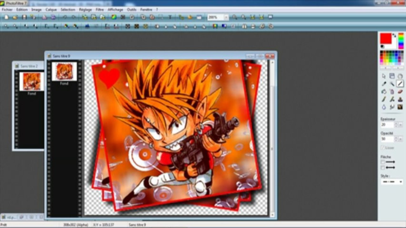Pick the Pipette eyedropper tool
Image resolution: width=406 pixels, height=228 pixels.
pos(384,84)
